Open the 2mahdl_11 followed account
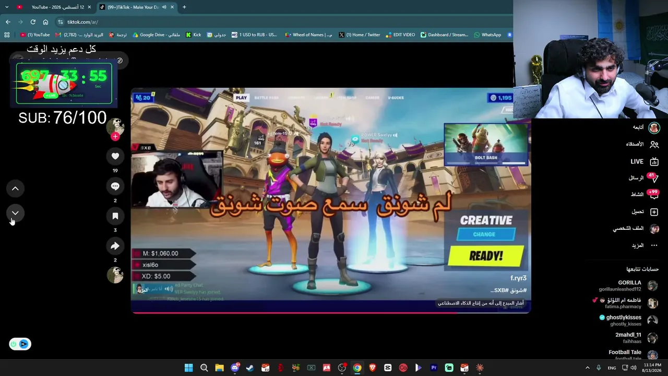Image resolution: width=668 pixels, height=376 pixels. pyautogui.click(x=636, y=338)
